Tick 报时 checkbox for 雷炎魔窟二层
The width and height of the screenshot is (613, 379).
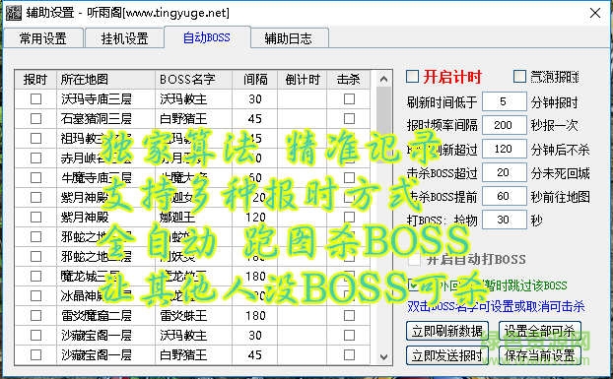tap(35, 315)
